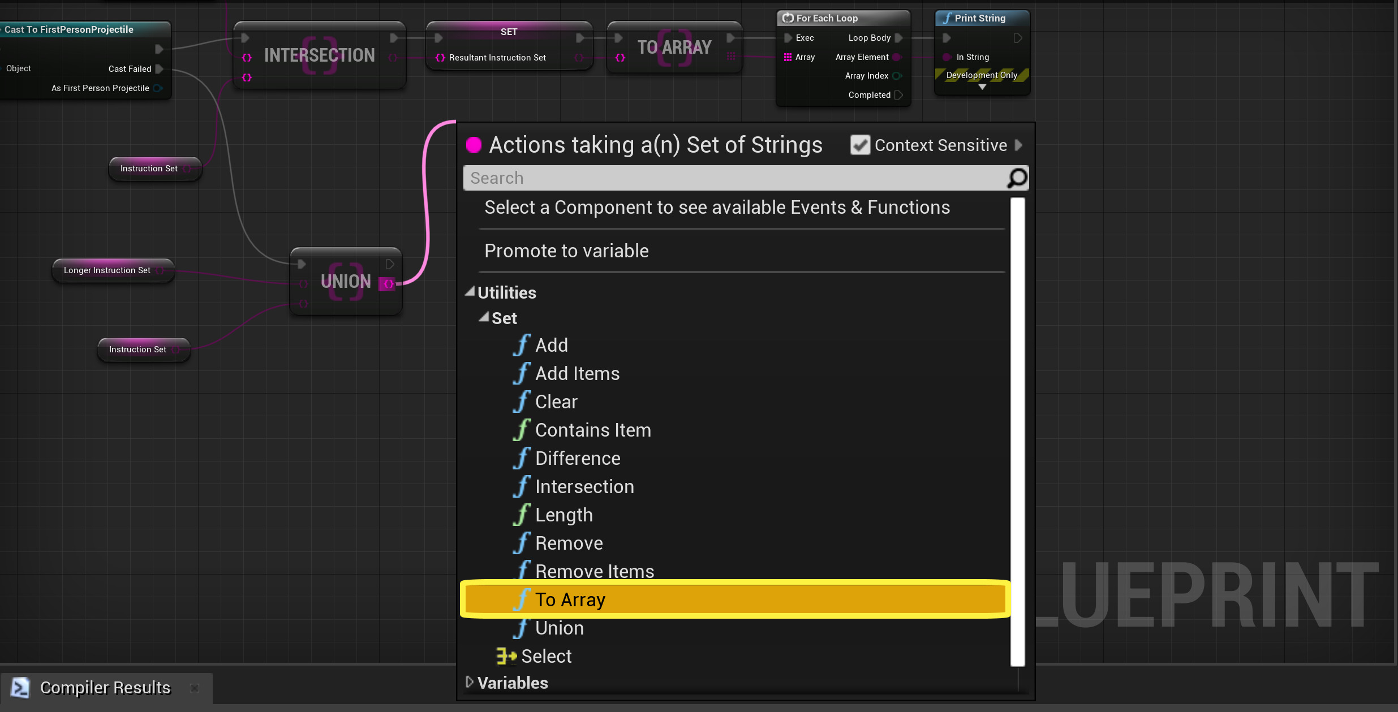
Task: Click Promote to variable
Action: tap(566, 251)
